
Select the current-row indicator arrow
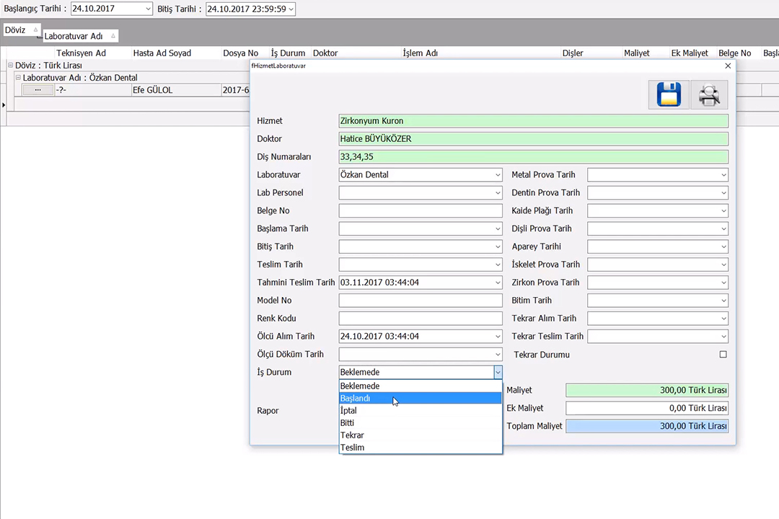[4, 105]
